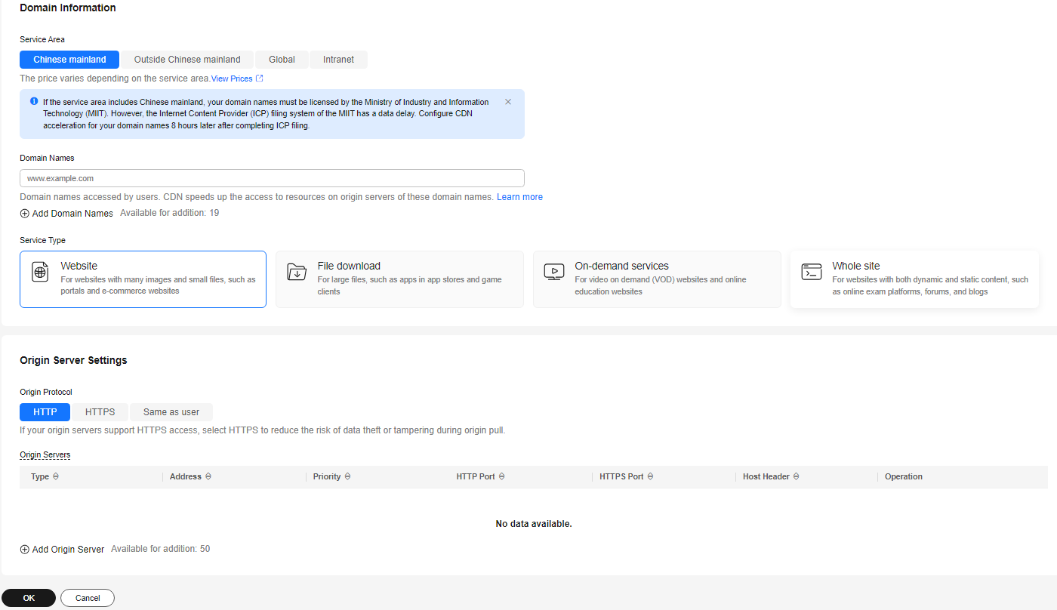This screenshot has width=1057, height=610.
Task: Sort the table by Address column
Action: tap(208, 477)
